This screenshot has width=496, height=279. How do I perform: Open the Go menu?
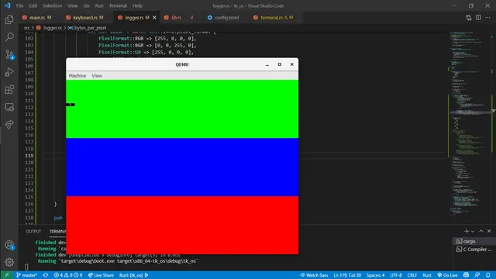point(86,5)
